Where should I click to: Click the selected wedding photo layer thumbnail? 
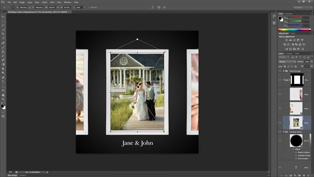(296, 122)
